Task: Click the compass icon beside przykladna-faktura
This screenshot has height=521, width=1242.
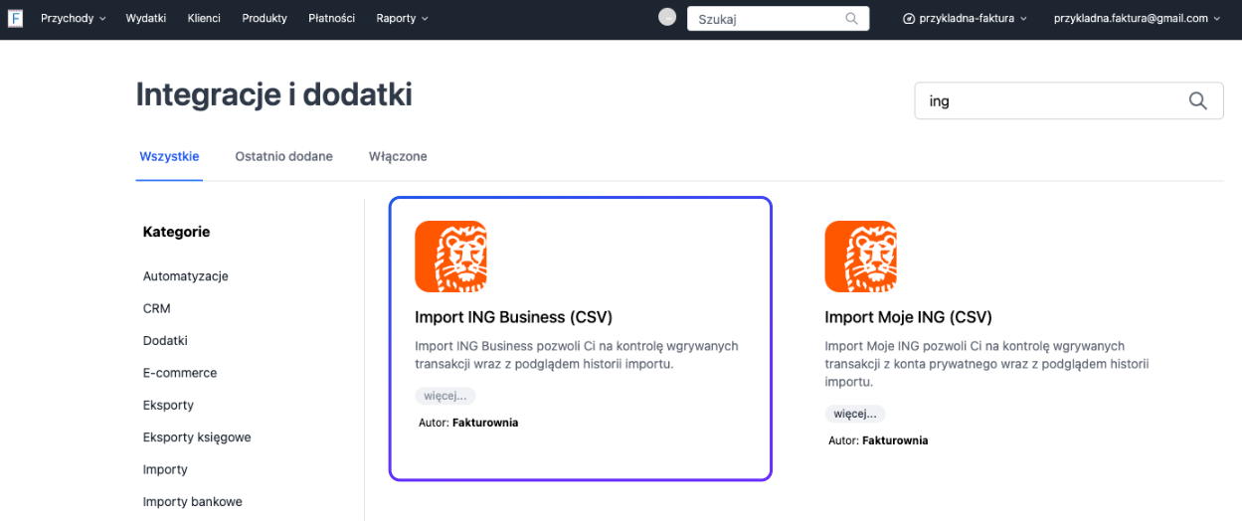Action: (908, 18)
